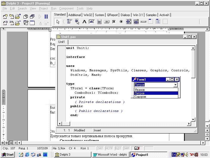Select the pointer arrow in component palette
Viewport: 210px width, 158px height.
pos(58,22)
